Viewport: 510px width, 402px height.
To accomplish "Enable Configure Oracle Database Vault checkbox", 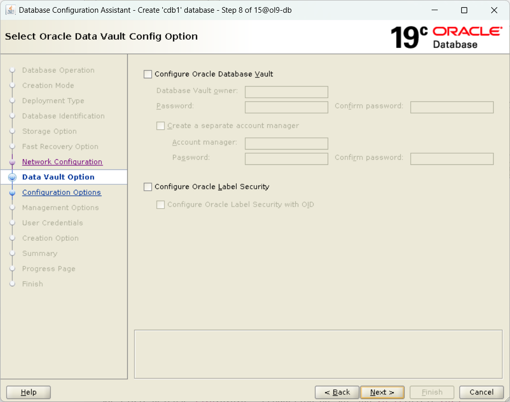I will 148,74.
